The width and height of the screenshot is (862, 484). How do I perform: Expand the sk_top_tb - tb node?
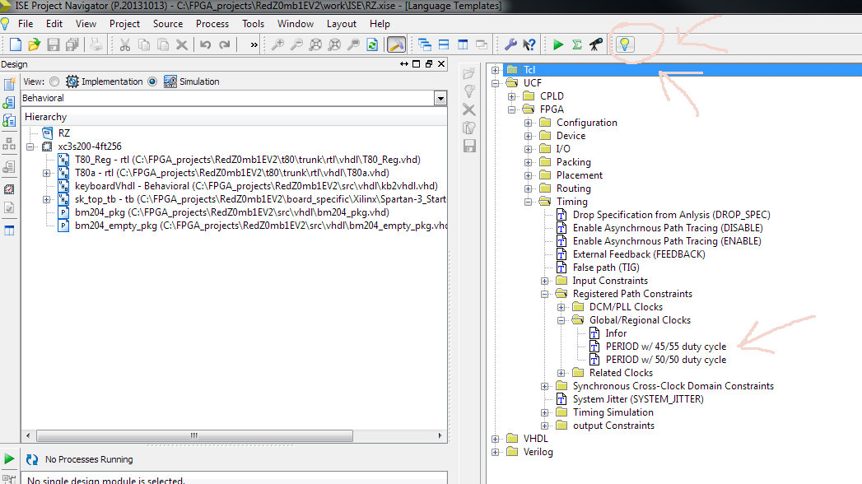click(x=47, y=199)
